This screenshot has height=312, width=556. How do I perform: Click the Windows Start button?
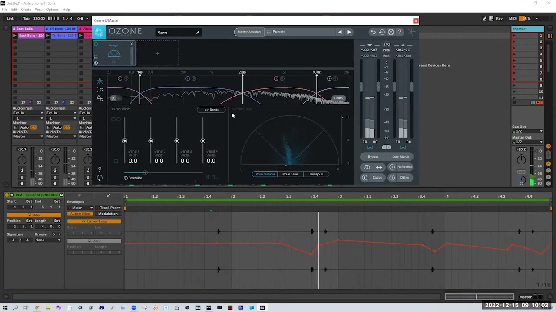coord(5,308)
